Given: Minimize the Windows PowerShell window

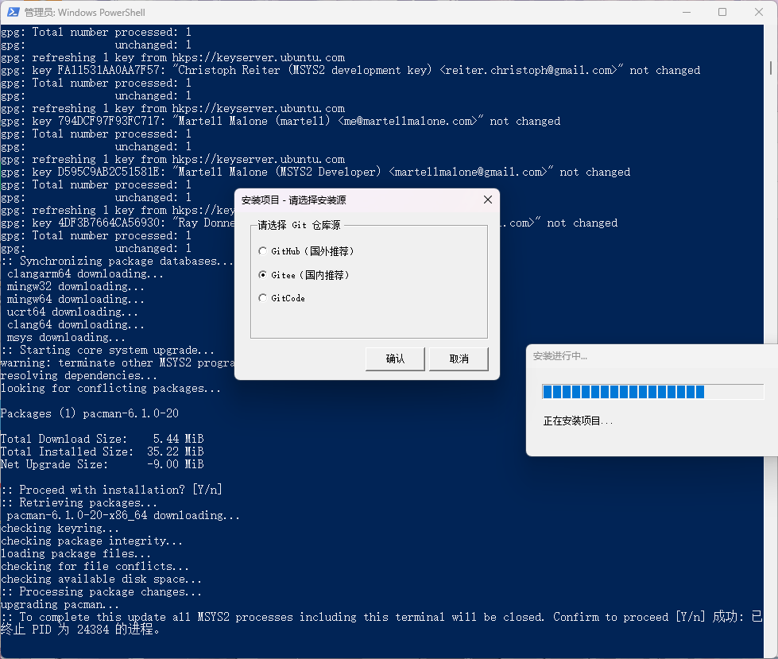Looking at the screenshot, I should [x=686, y=12].
